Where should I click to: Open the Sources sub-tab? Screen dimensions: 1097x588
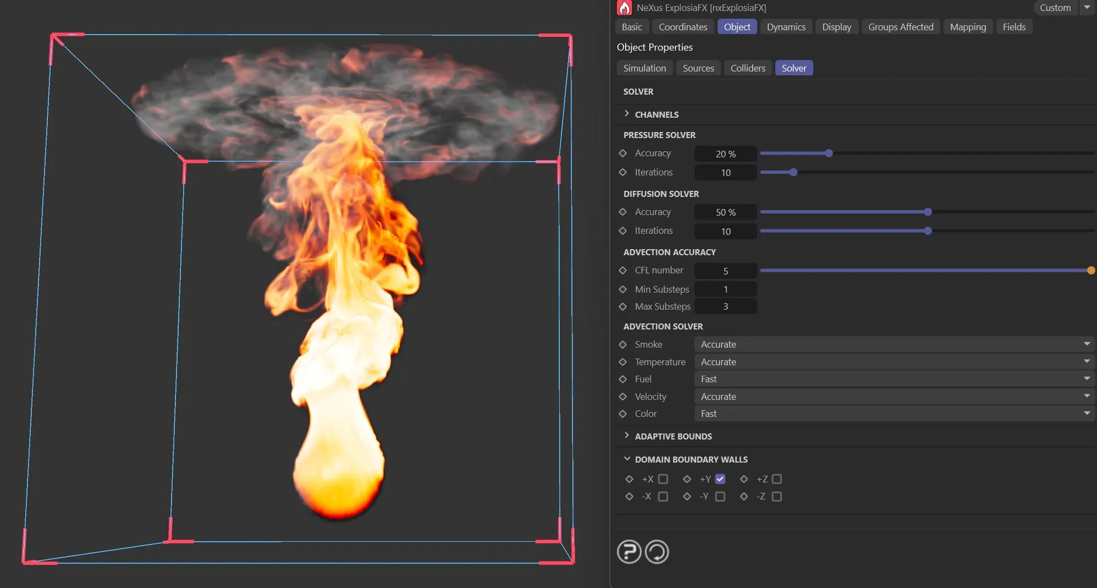coord(698,68)
